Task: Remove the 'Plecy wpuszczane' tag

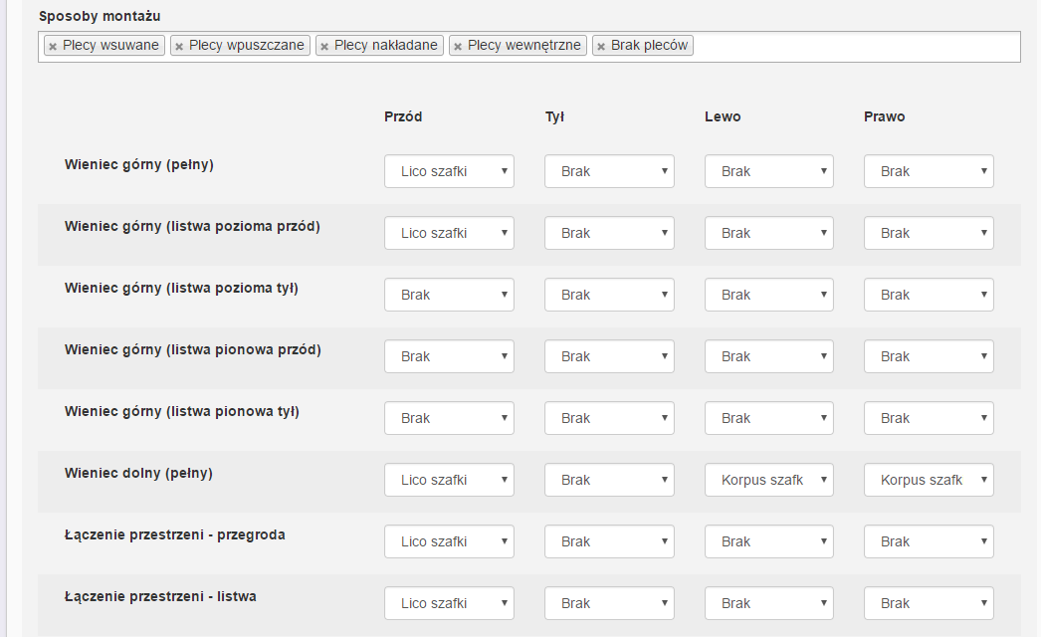Action: coord(179,47)
